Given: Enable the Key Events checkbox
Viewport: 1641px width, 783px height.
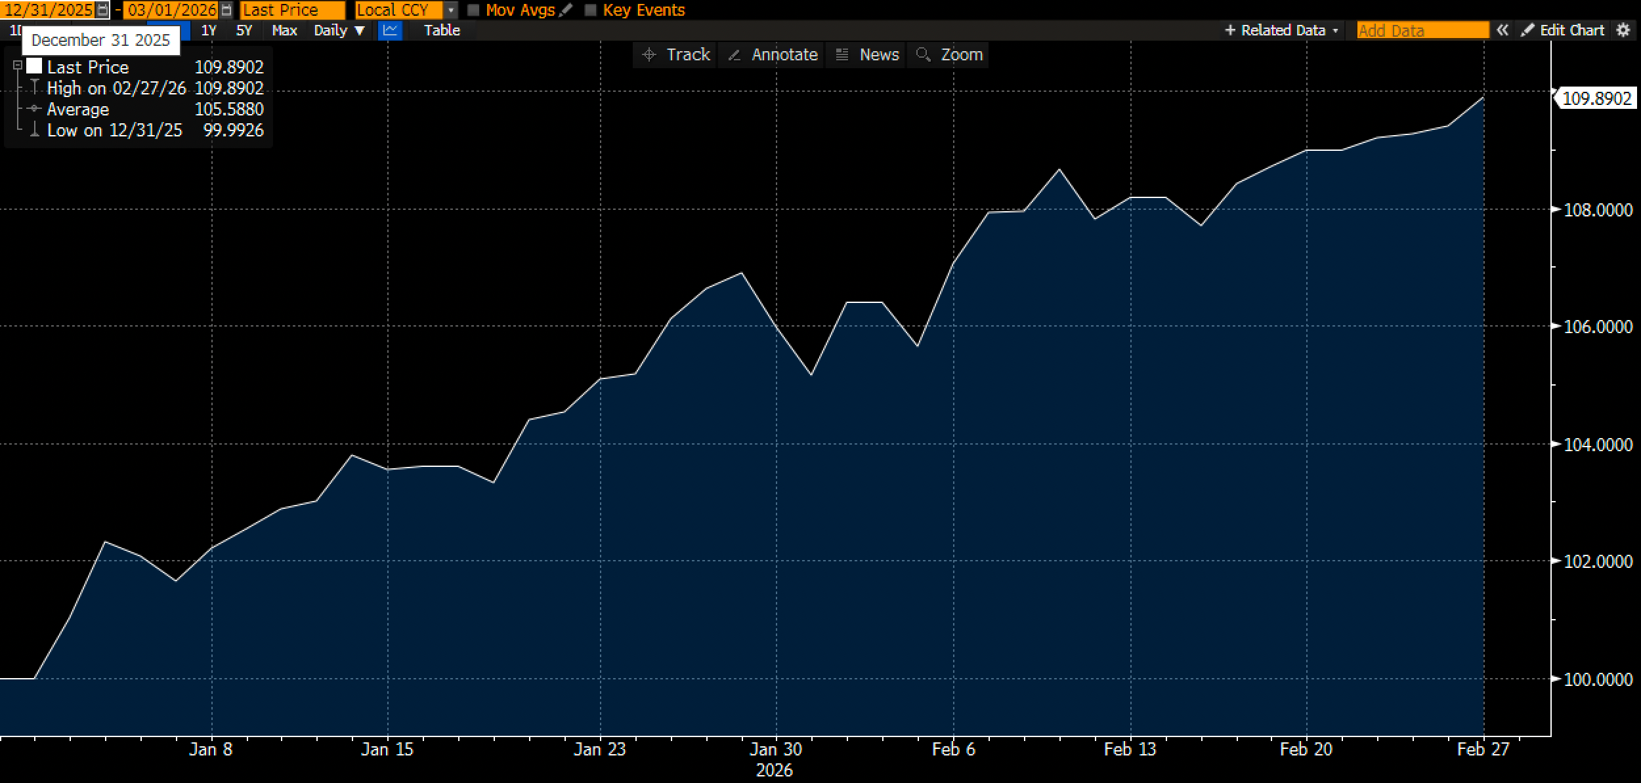Looking at the screenshot, I should [590, 10].
